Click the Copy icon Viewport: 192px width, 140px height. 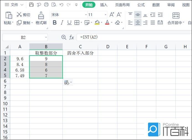[19, 23]
